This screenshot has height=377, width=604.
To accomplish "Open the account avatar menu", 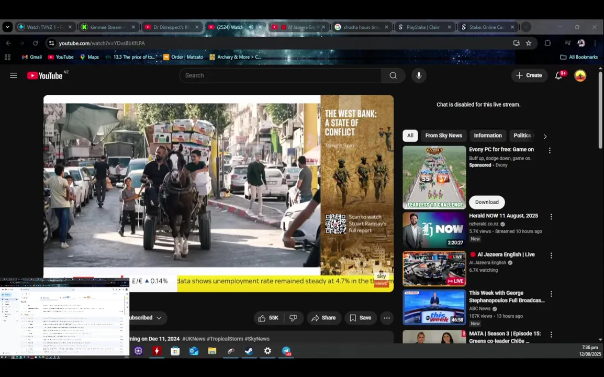I will [x=580, y=75].
